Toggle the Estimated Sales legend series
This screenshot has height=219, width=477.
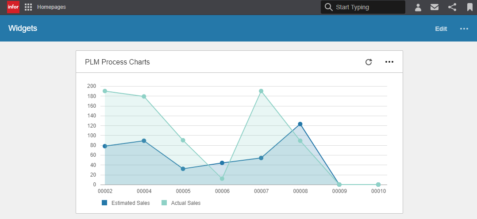tap(130, 203)
